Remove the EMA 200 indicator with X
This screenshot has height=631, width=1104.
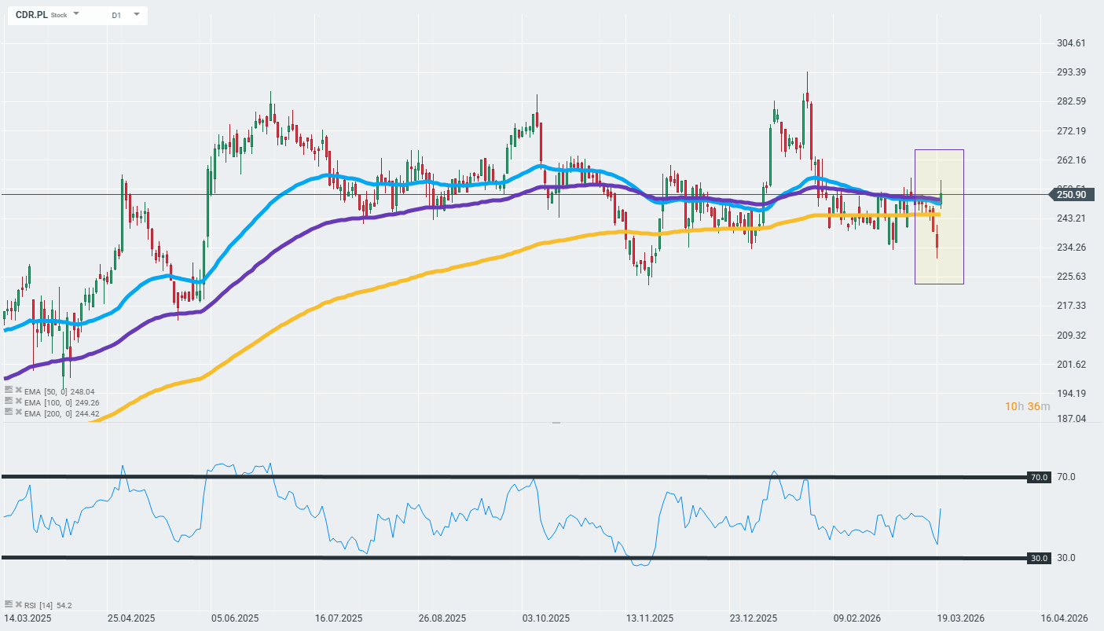coord(18,413)
